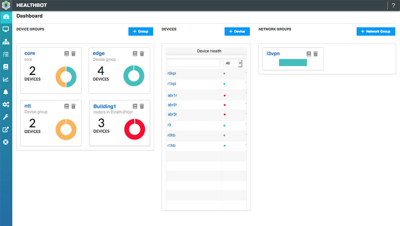Click the book icon on edge group card
This screenshot has height=226, width=400.
(x=135, y=54)
